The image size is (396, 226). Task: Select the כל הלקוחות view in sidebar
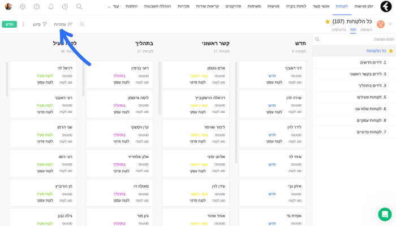[x=354, y=51]
